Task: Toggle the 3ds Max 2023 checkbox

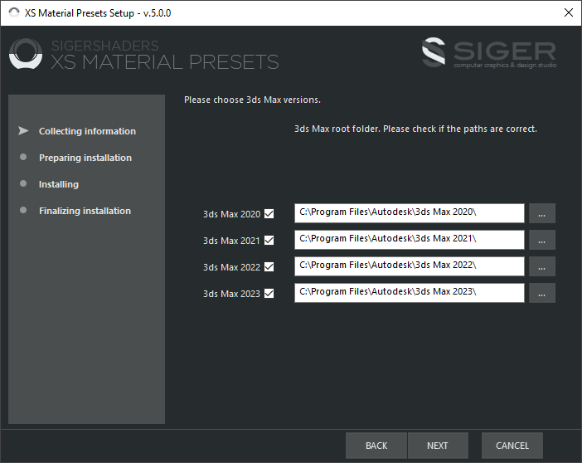Action: [x=269, y=294]
